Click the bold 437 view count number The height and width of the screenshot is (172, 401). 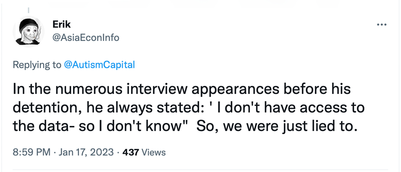pyautogui.click(x=130, y=152)
